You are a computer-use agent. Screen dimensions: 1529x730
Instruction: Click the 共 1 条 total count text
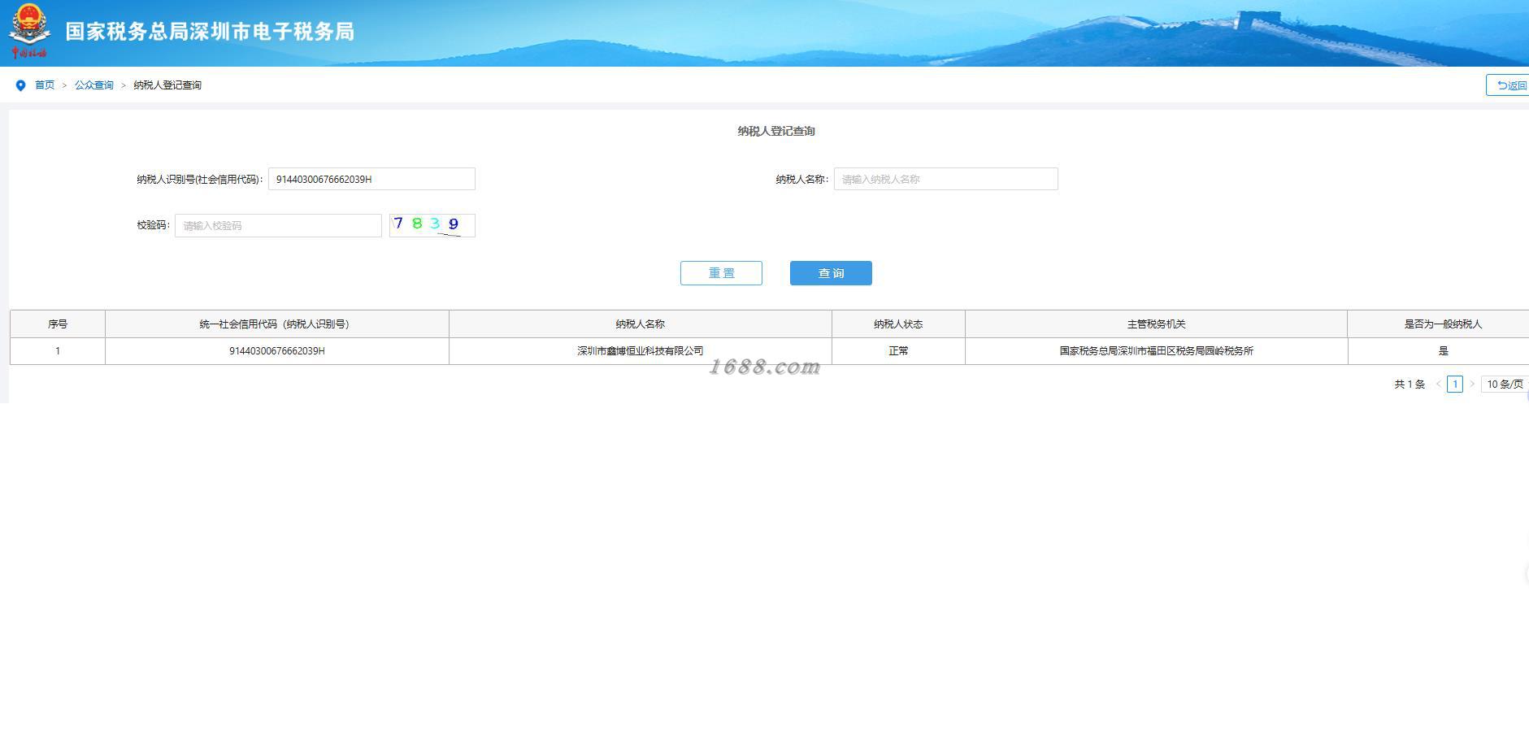(1410, 385)
